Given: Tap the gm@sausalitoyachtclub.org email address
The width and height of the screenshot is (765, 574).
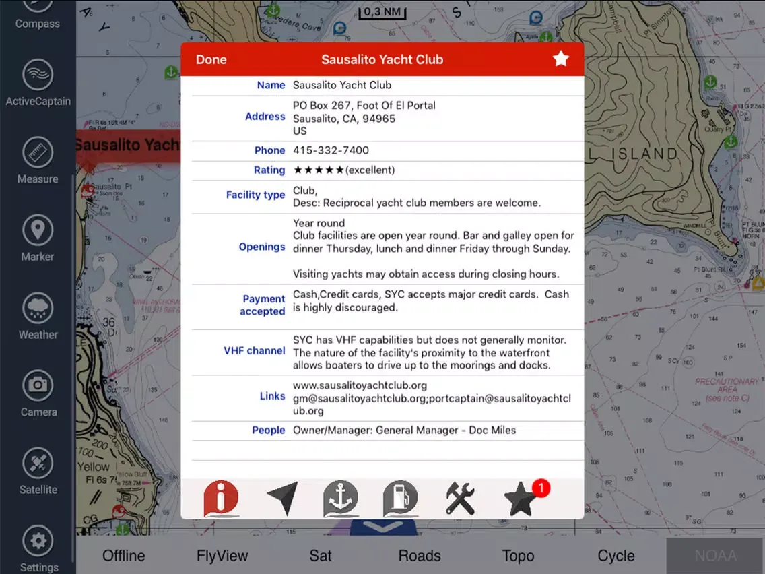Looking at the screenshot, I should click(x=359, y=398).
